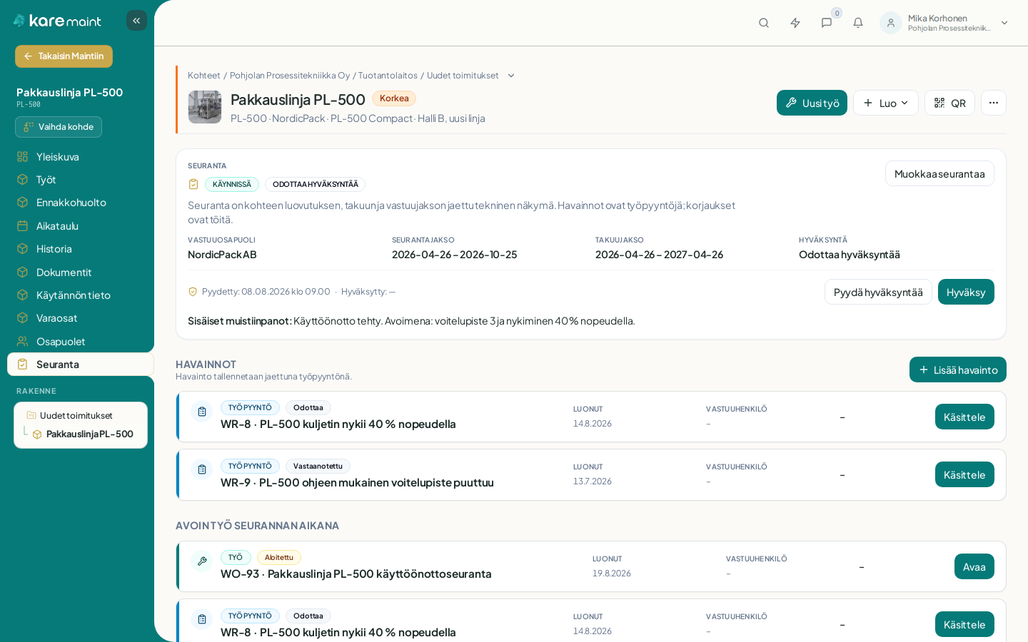Click the creation date 19.8.2026 on WO-93
The image size is (1028, 642).
point(612,574)
